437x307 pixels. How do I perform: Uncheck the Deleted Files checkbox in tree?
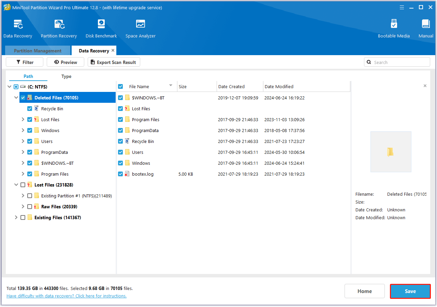coord(23,98)
